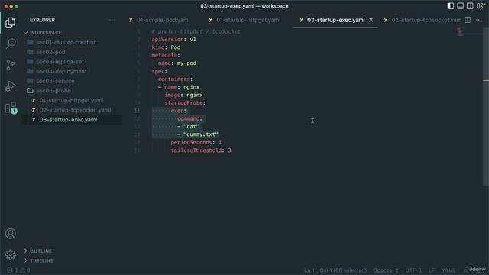Open editor More Actions ellipsis

click(479, 20)
